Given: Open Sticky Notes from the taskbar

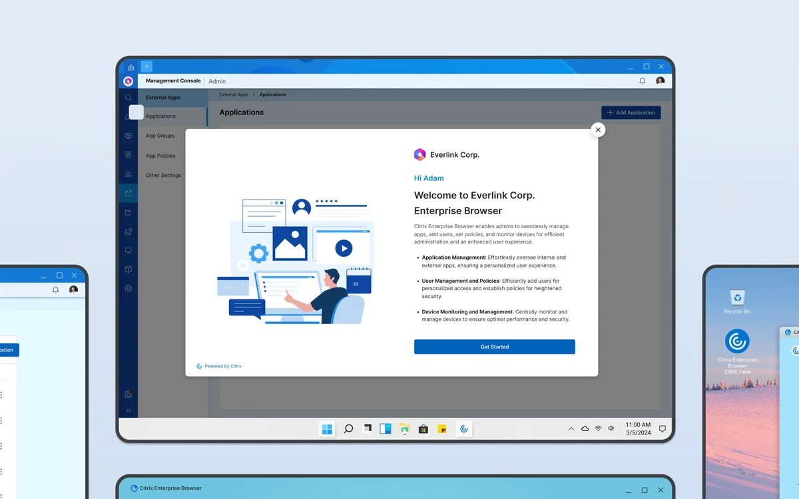Looking at the screenshot, I should click(441, 429).
